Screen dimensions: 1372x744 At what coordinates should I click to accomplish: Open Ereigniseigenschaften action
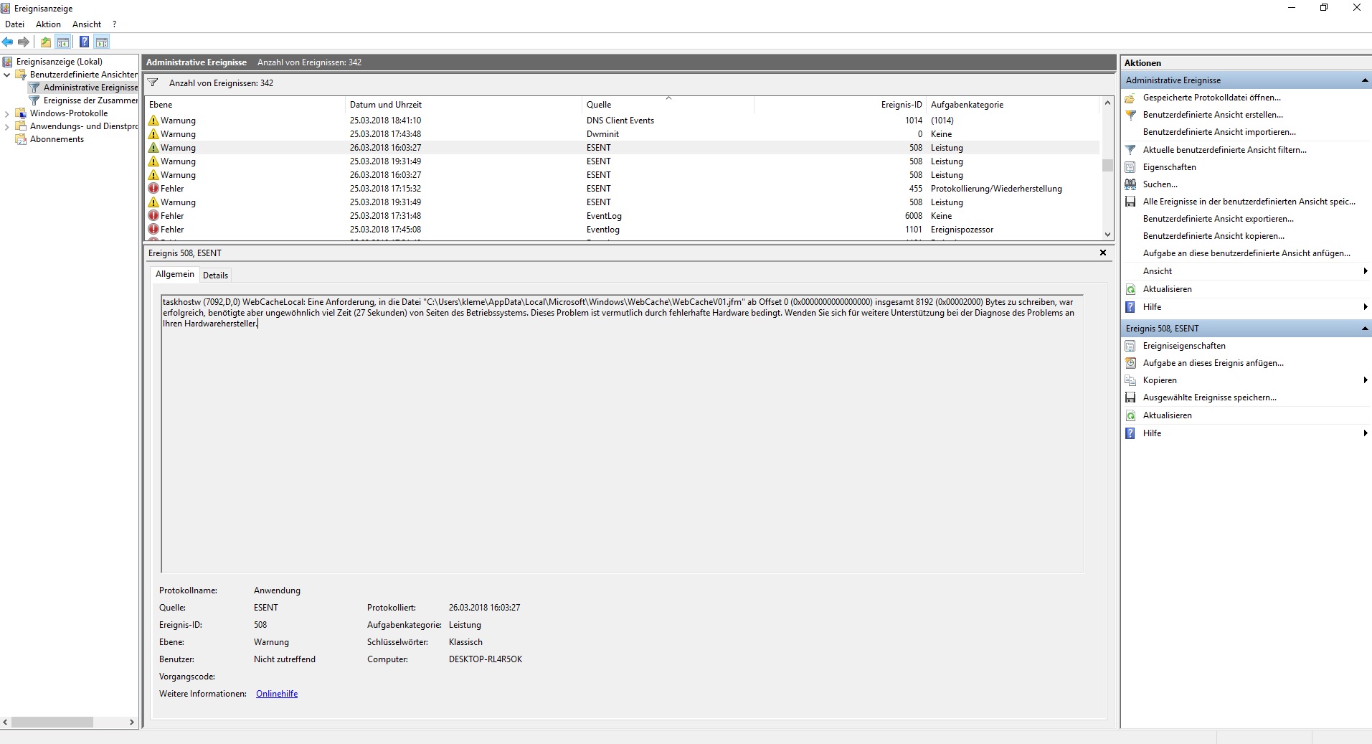(1184, 346)
